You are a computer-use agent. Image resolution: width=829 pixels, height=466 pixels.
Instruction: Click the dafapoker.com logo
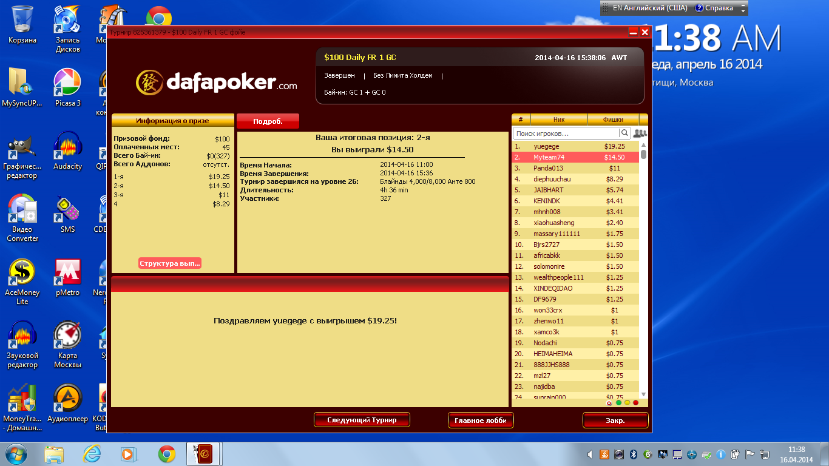tap(217, 82)
